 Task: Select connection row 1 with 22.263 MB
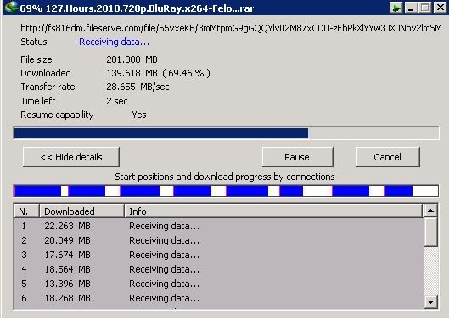pyautogui.click(x=219, y=226)
